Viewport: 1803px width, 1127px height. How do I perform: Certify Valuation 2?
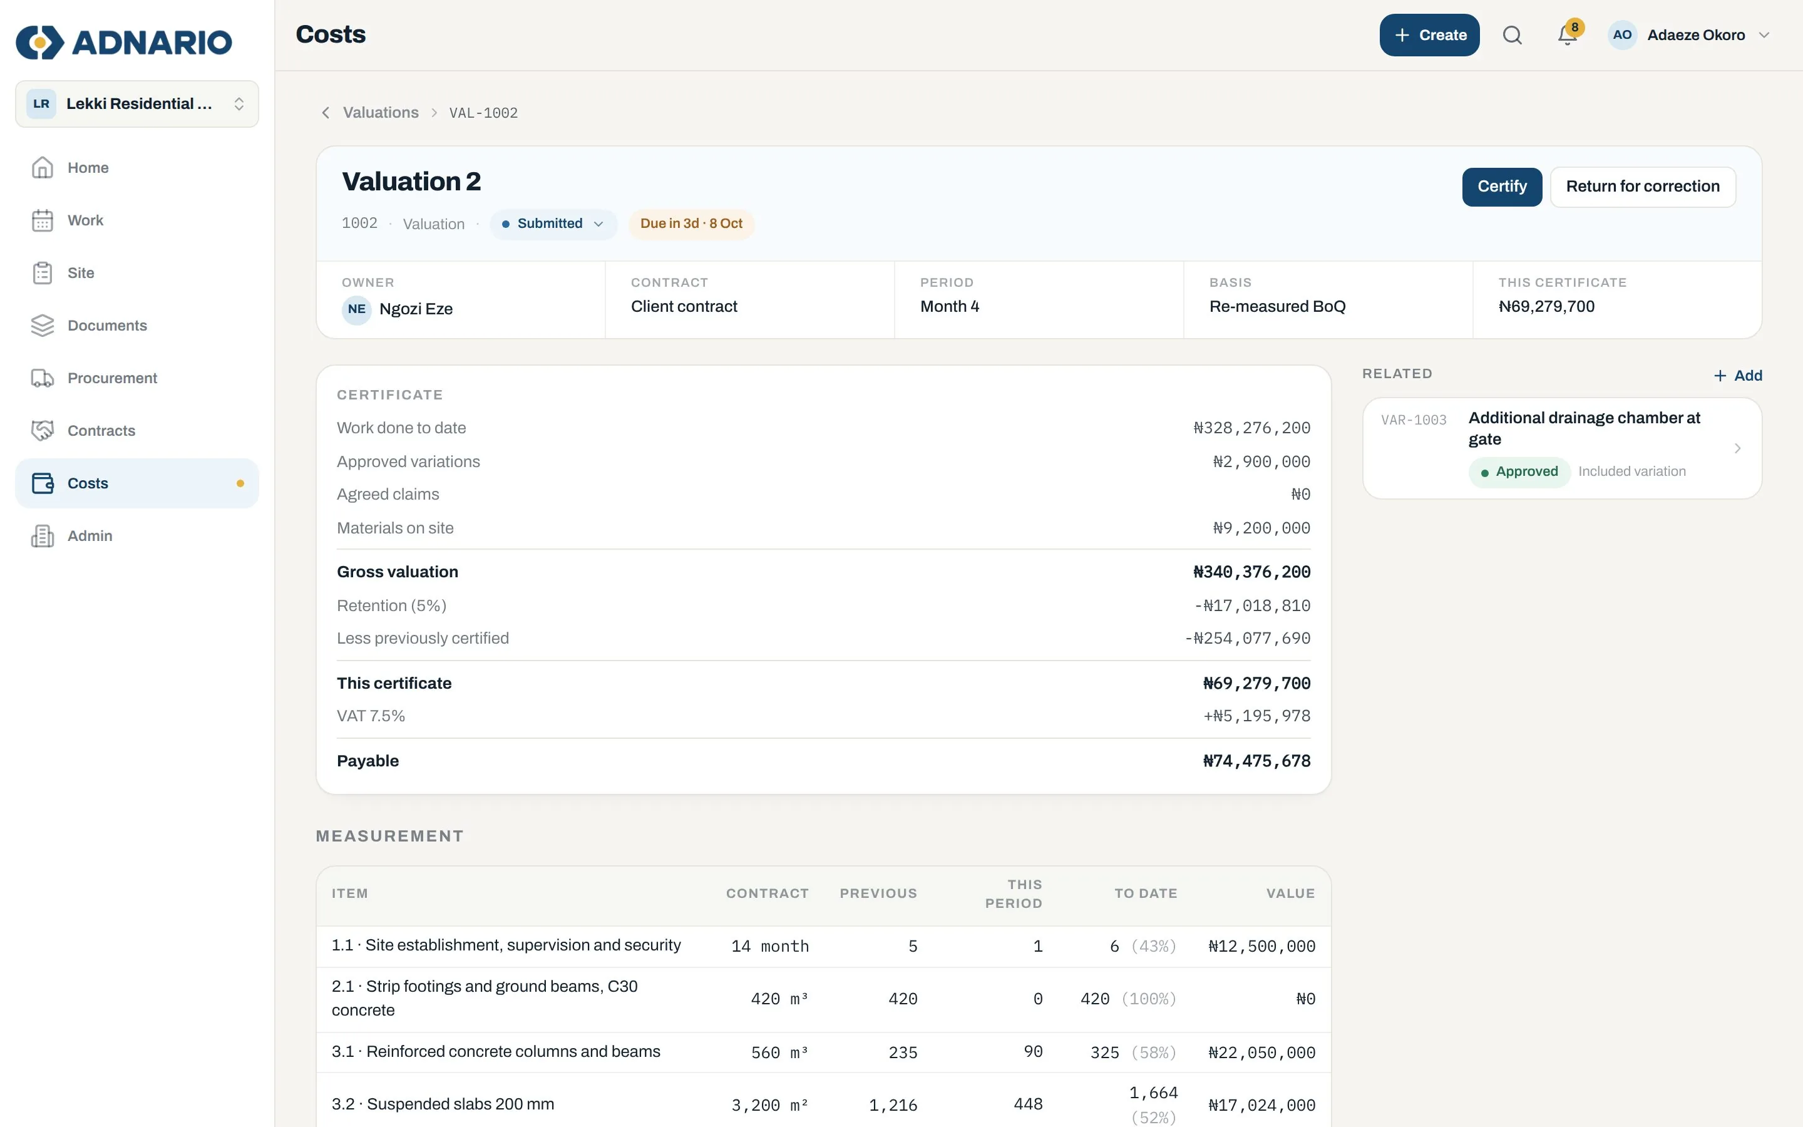click(x=1501, y=187)
